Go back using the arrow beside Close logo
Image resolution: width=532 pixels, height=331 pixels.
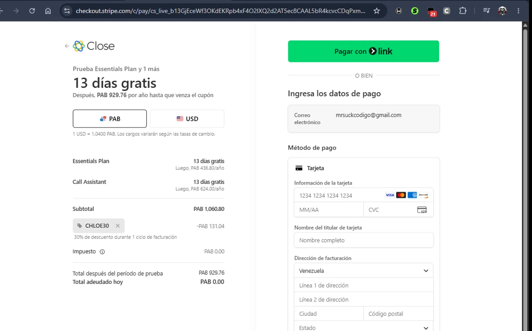[67, 46]
